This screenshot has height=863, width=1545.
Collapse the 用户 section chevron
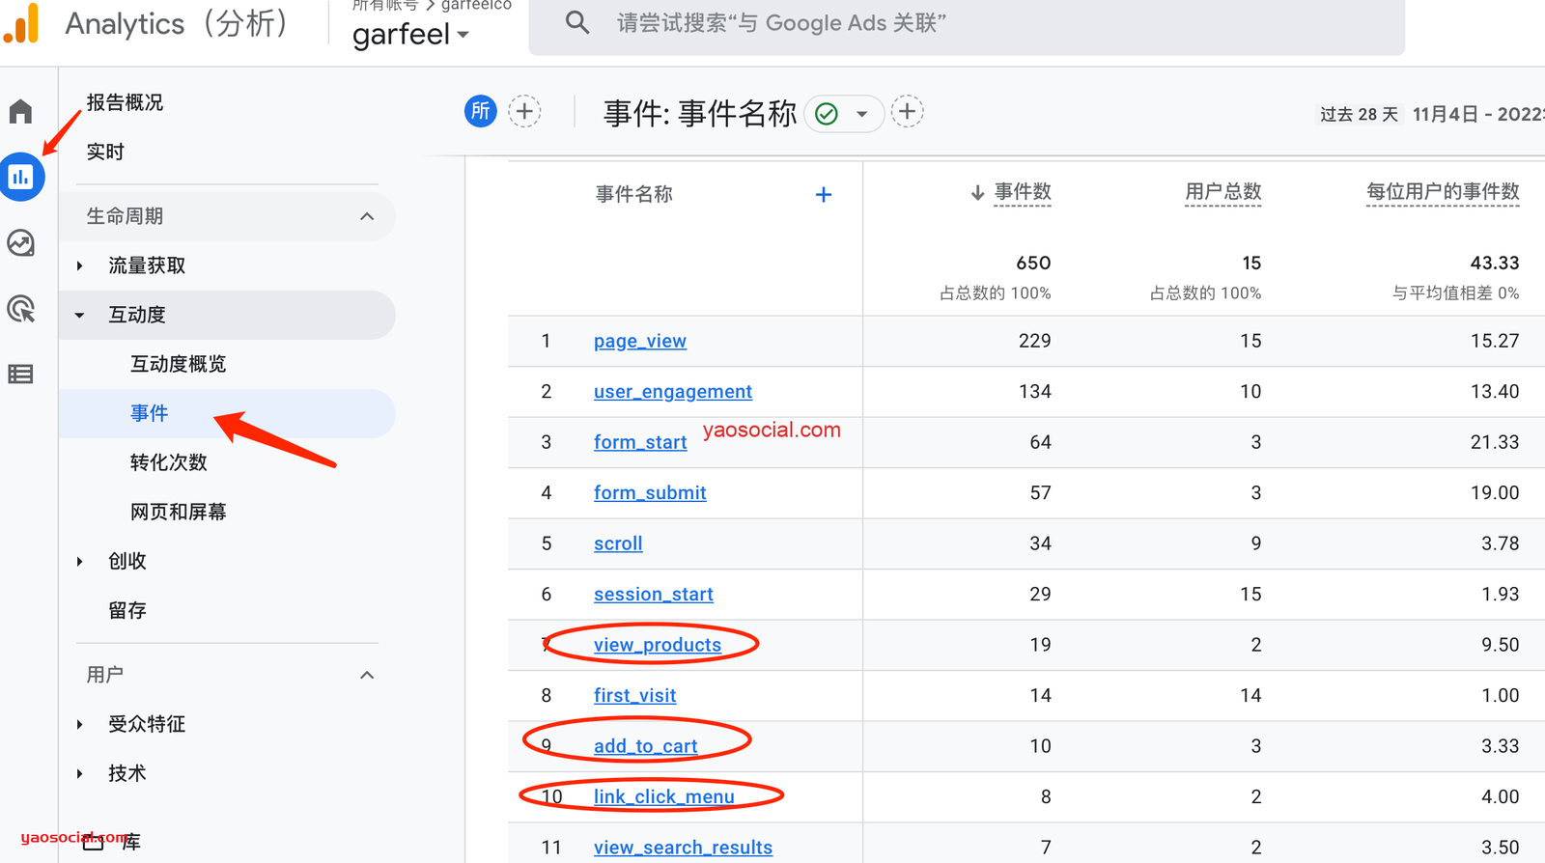pos(367,675)
